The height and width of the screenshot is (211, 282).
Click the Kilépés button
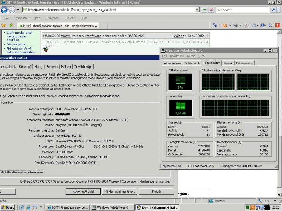click(x=157, y=191)
